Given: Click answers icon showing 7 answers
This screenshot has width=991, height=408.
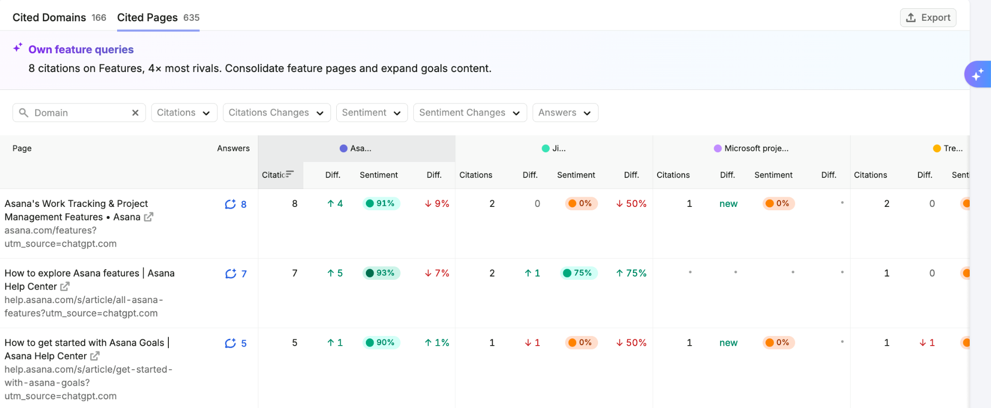Looking at the screenshot, I should pos(230,274).
